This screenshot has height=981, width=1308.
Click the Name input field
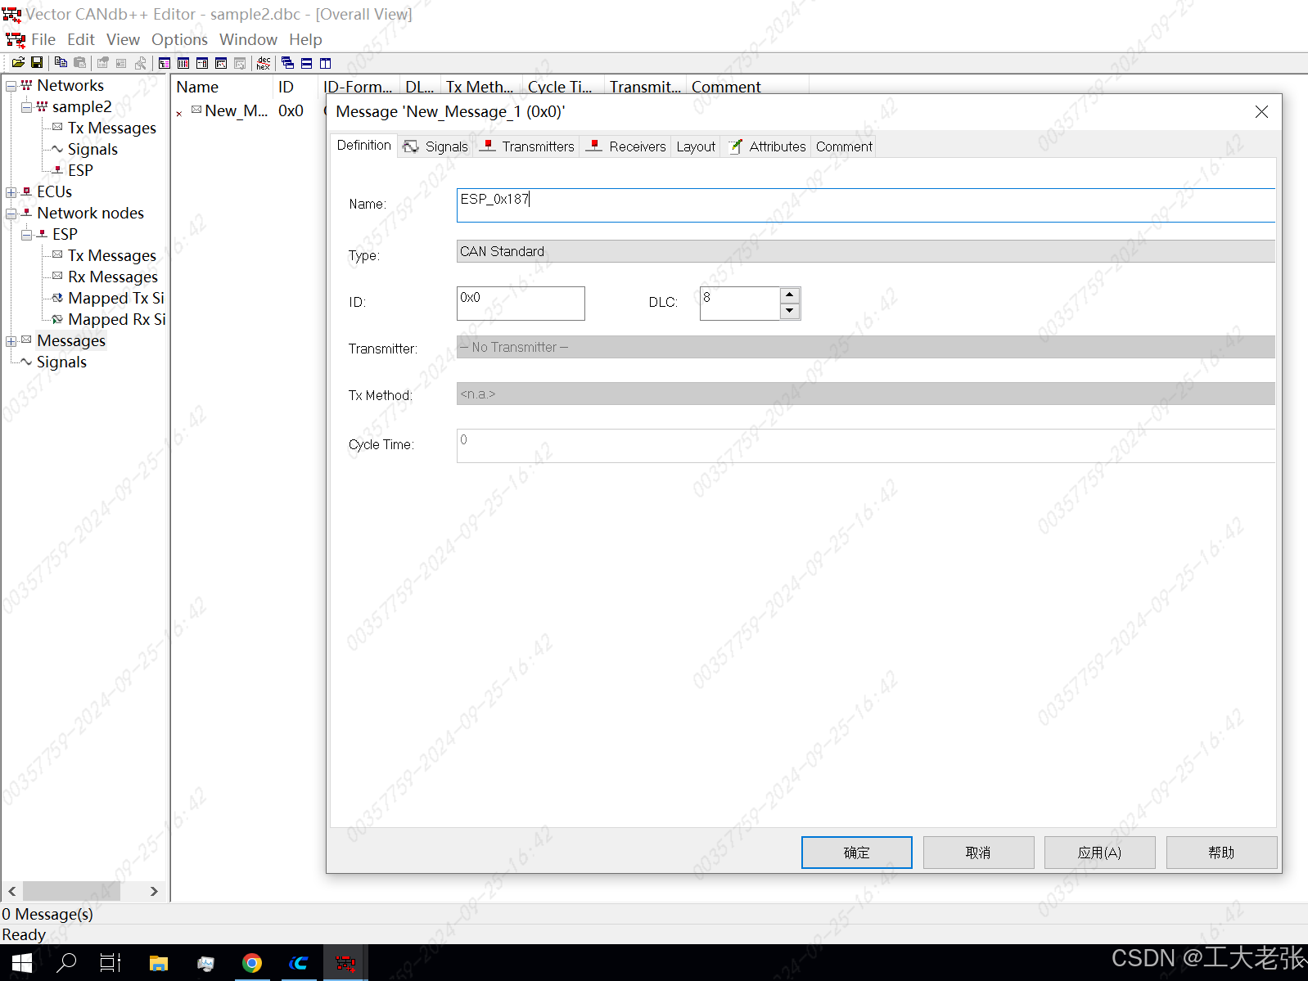[x=865, y=205]
